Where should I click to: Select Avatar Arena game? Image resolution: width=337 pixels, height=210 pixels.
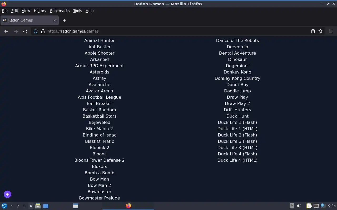pyautogui.click(x=100, y=91)
